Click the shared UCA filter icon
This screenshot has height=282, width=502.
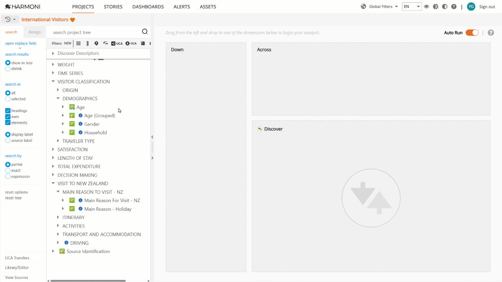(117, 43)
